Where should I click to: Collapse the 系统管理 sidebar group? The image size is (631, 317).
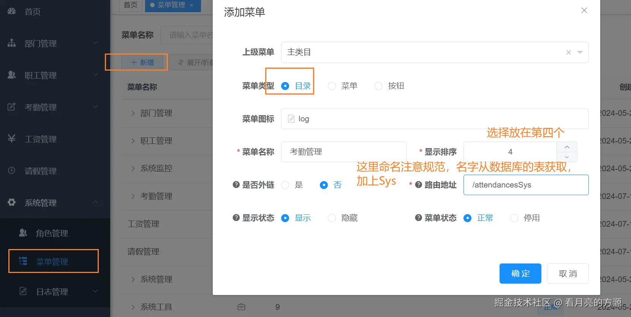click(95, 202)
